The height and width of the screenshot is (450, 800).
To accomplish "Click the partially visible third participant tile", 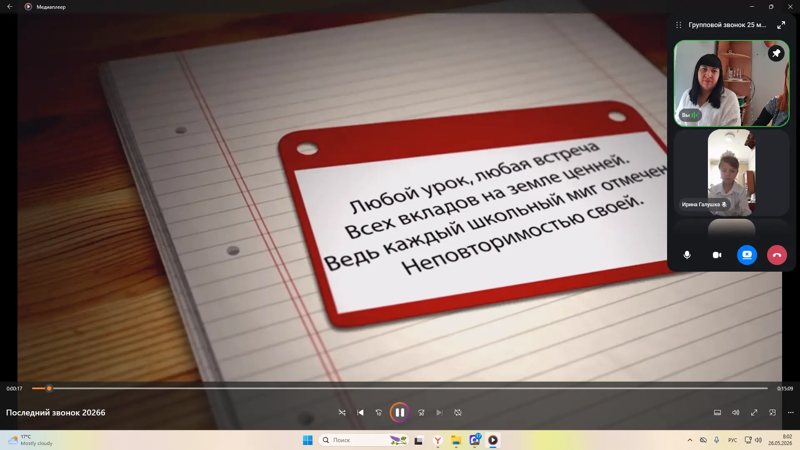I will tap(731, 229).
